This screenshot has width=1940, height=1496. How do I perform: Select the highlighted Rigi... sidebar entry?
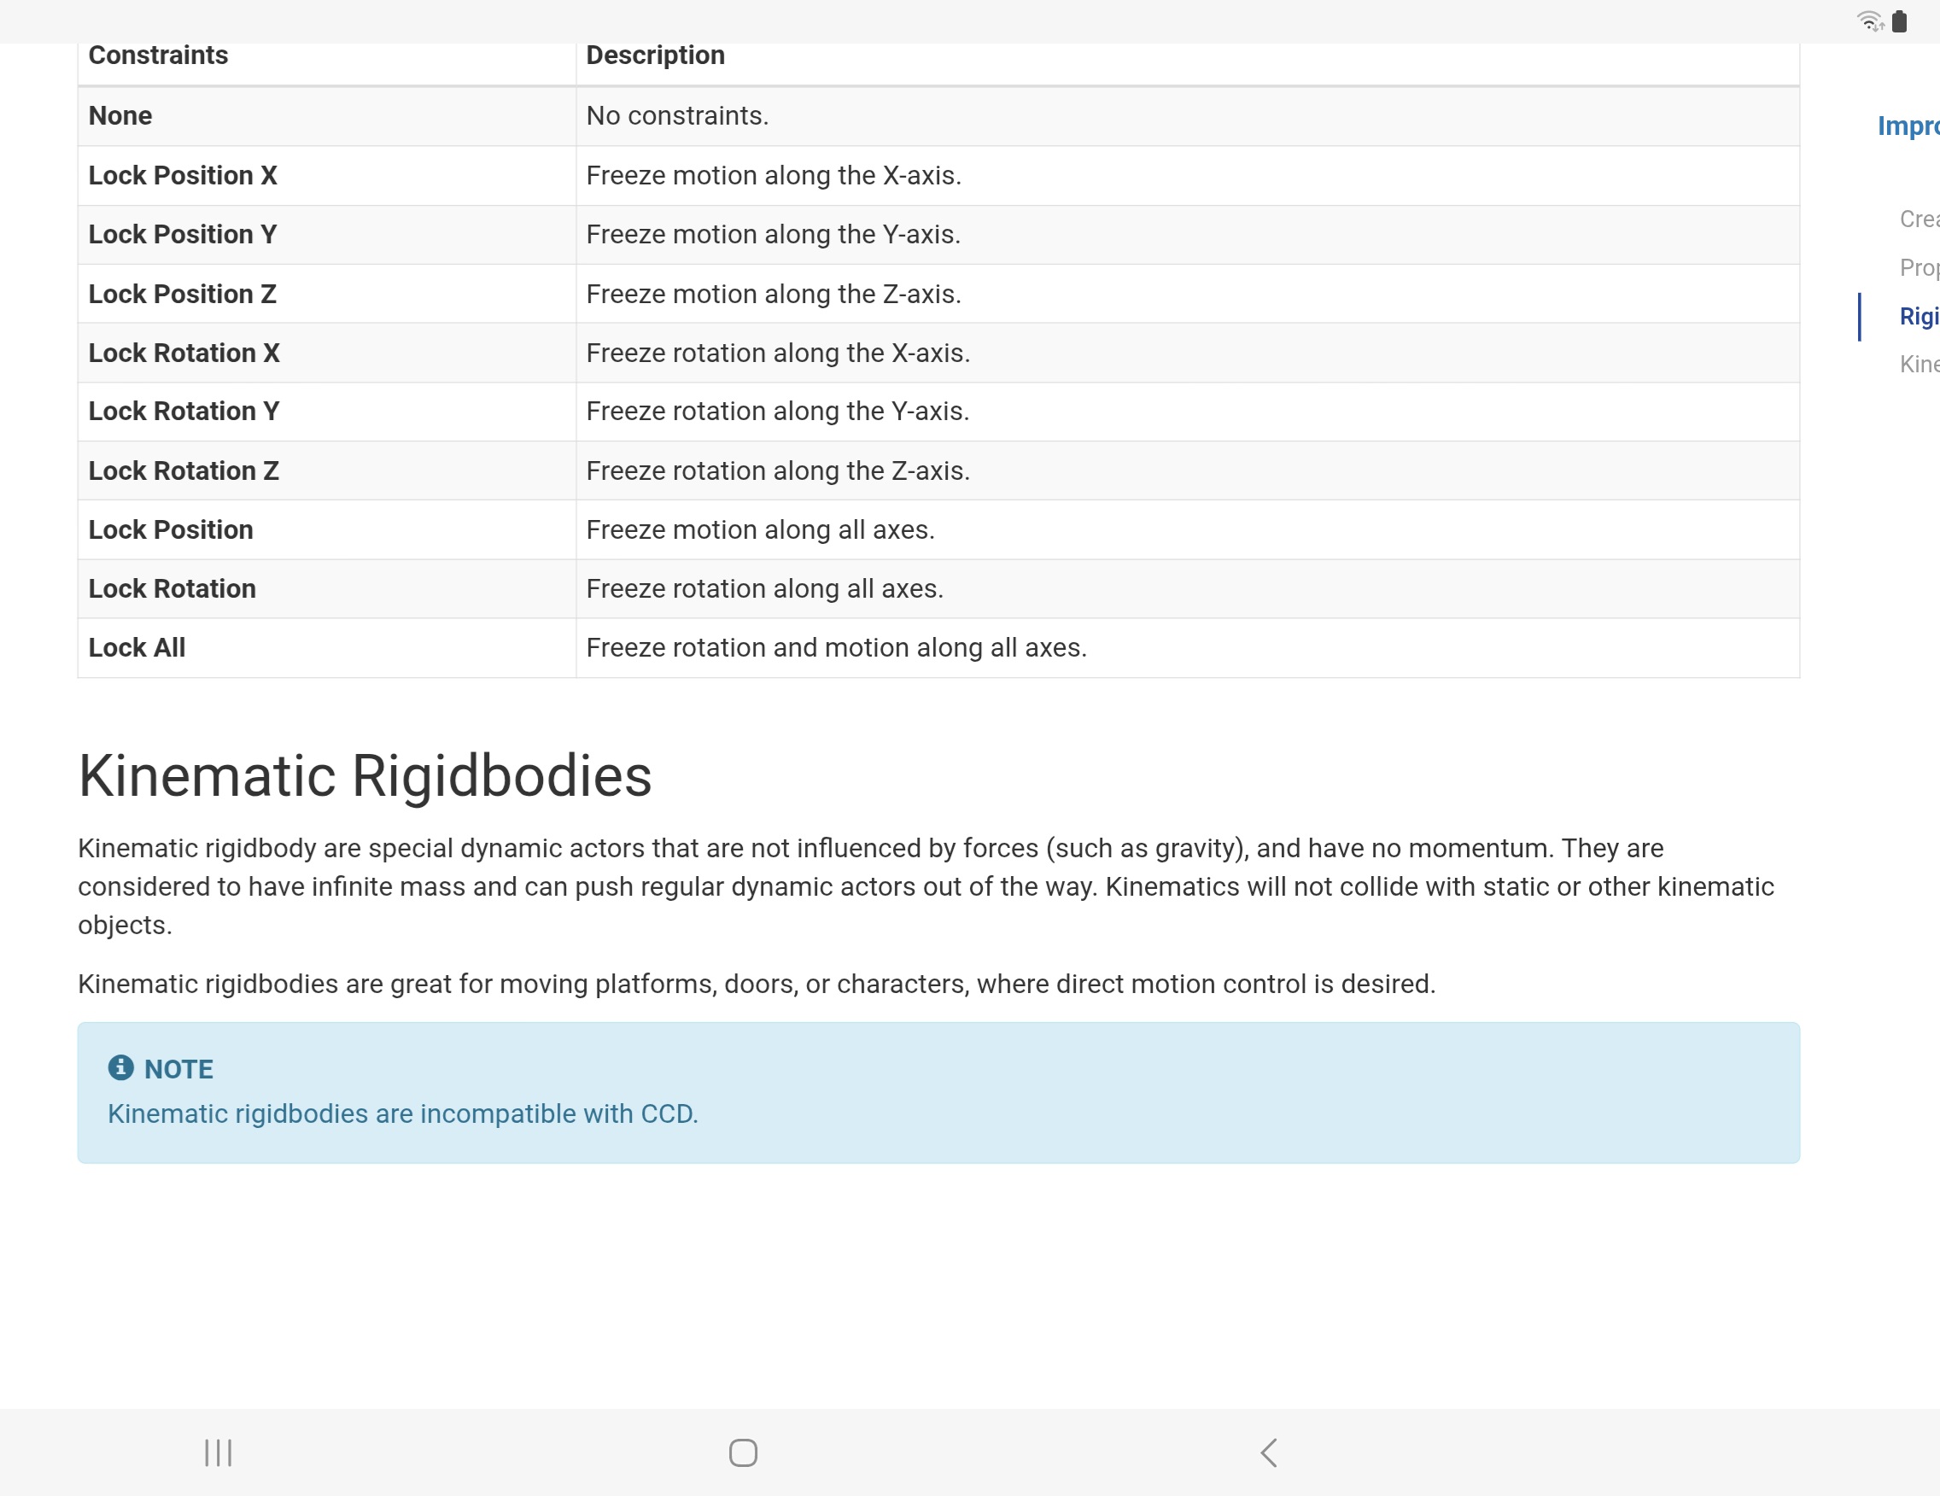tap(1918, 316)
